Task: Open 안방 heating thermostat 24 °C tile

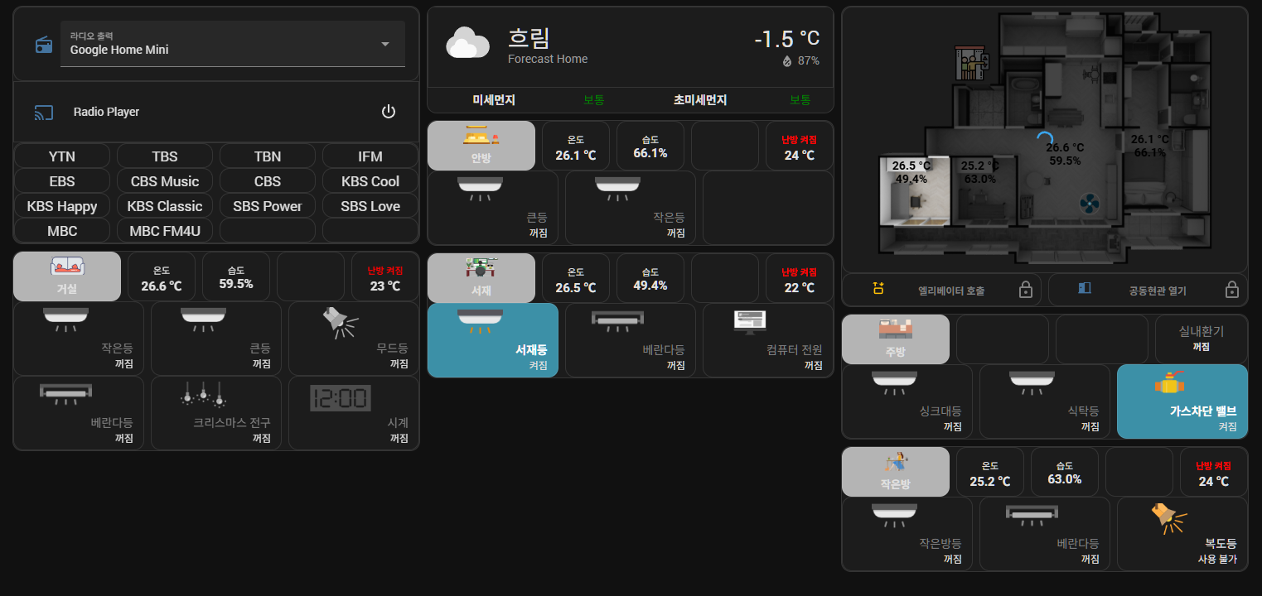Action: pyautogui.click(x=800, y=147)
